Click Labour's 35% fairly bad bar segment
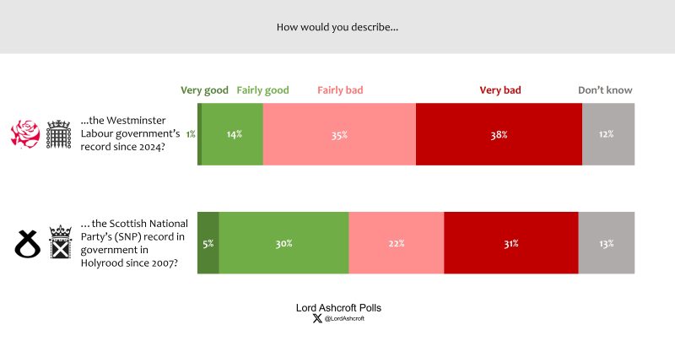675x341 pixels. (x=339, y=134)
